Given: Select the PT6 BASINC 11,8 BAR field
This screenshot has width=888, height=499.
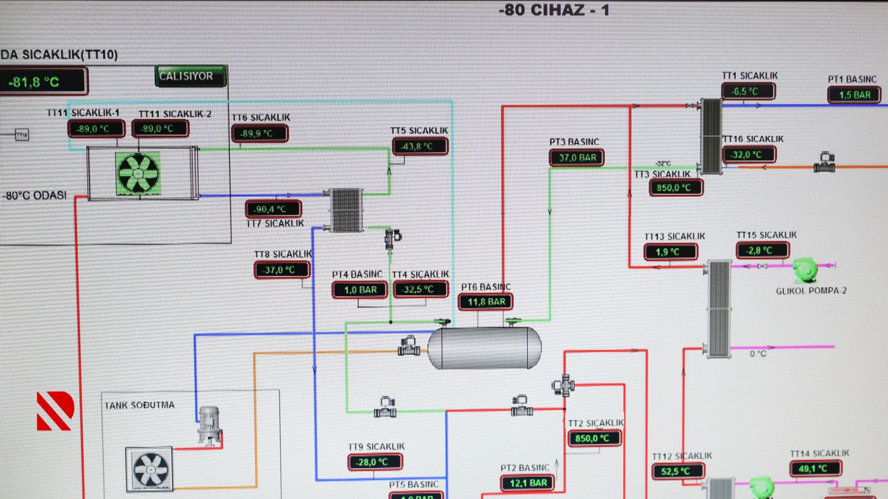Looking at the screenshot, I should (486, 302).
